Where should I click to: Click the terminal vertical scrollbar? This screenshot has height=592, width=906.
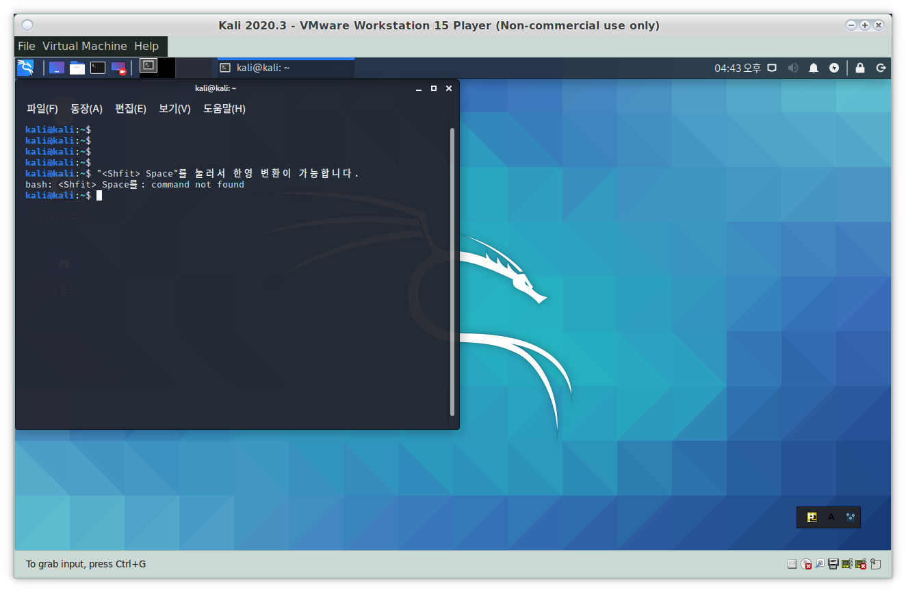(x=452, y=271)
